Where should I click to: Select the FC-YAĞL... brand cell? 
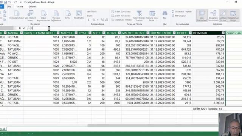pos(15,45)
